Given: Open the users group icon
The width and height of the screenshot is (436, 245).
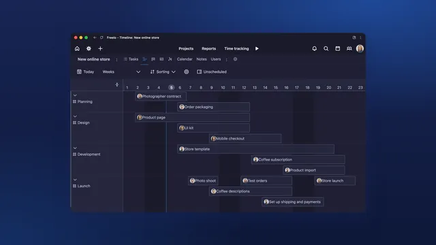Looking at the screenshot, I should 349,48.
